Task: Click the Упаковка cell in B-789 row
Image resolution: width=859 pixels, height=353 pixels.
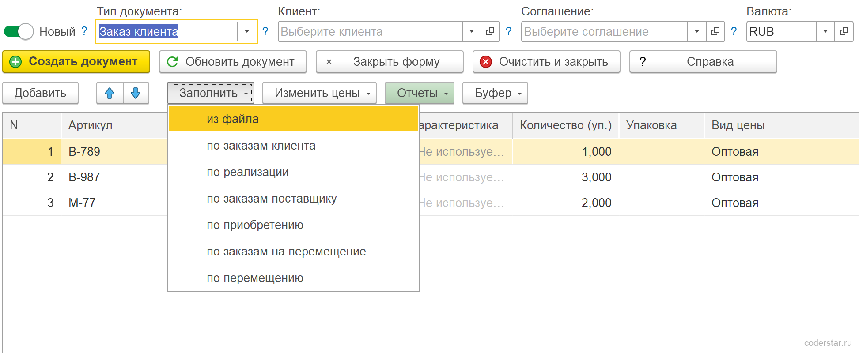Action: point(662,152)
